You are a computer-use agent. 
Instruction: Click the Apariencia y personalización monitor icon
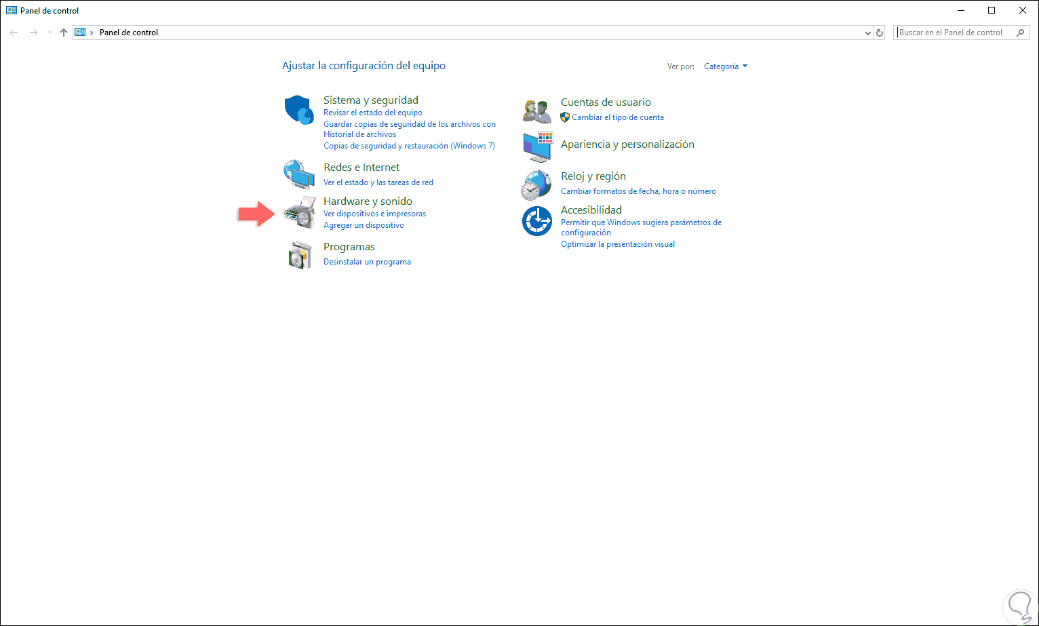538,146
